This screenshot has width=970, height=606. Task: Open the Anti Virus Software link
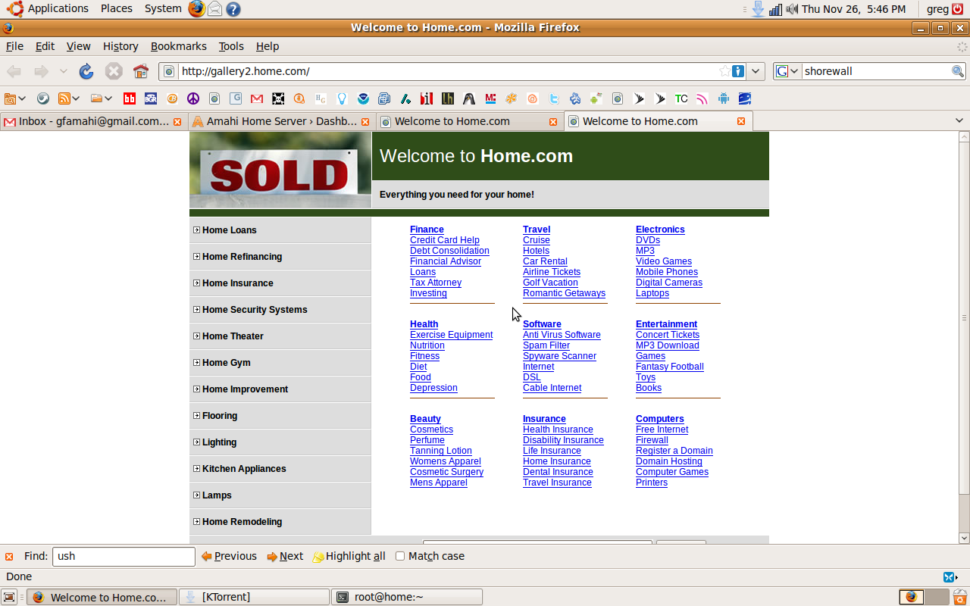tap(562, 335)
